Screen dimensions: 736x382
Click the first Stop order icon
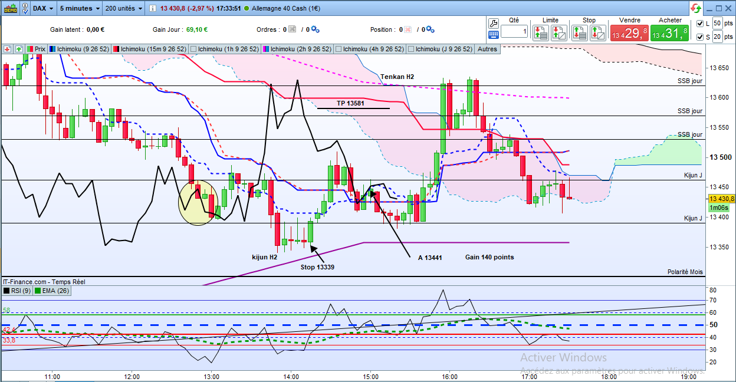point(579,33)
